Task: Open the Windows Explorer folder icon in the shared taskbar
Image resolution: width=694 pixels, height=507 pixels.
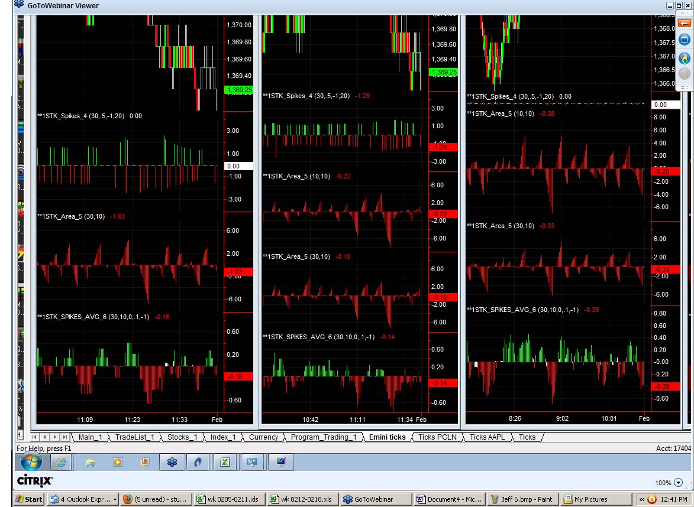Action: click(x=91, y=462)
